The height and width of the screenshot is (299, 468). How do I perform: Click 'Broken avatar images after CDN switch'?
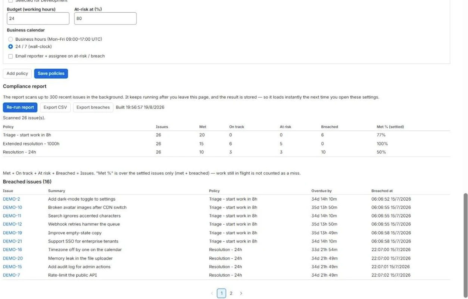(x=87, y=207)
